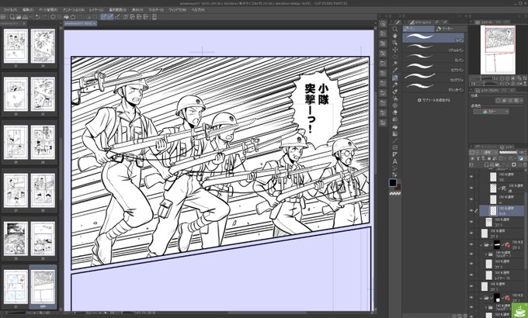Viewport: 528px width, 318px height.
Task: Click the green coffee cup icon
Action: [520, 310]
